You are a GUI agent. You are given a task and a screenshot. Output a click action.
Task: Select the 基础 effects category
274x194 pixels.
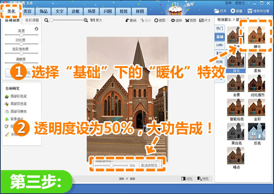point(220,37)
